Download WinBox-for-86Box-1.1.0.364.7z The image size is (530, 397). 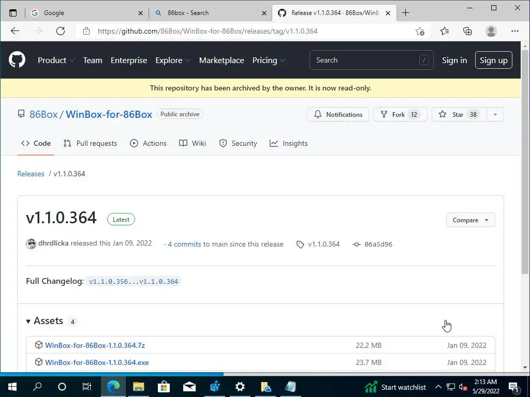click(95, 345)
